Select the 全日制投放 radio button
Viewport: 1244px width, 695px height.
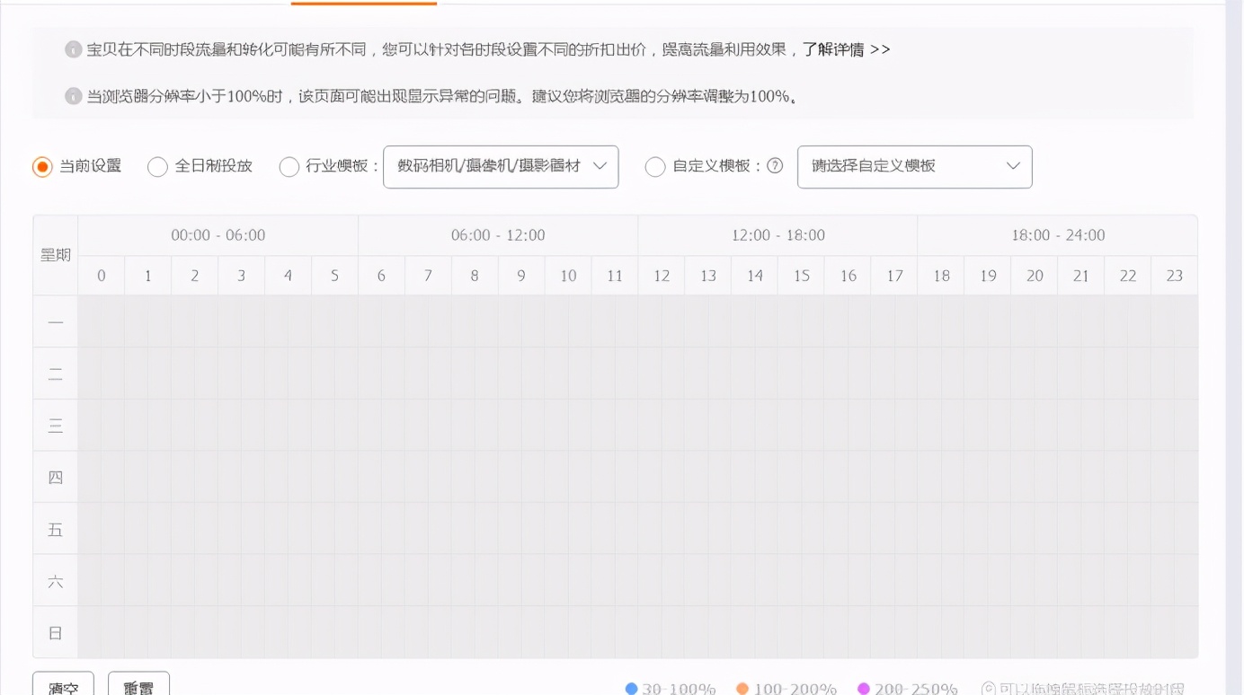pos(157,167)
